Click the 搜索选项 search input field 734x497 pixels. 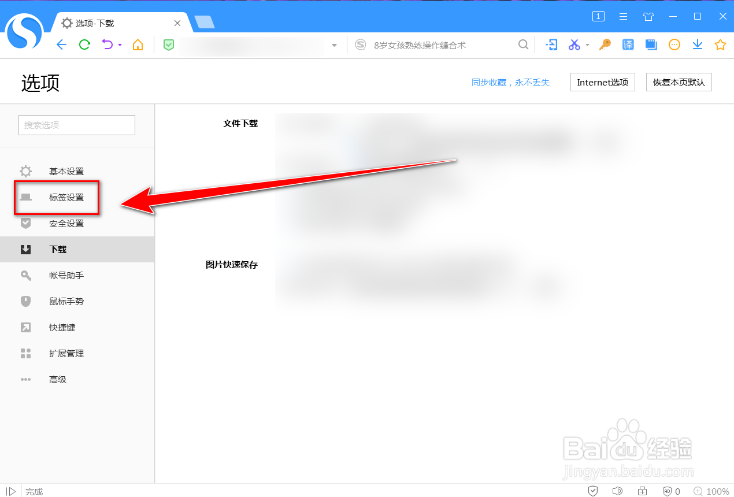coord(76,125)
